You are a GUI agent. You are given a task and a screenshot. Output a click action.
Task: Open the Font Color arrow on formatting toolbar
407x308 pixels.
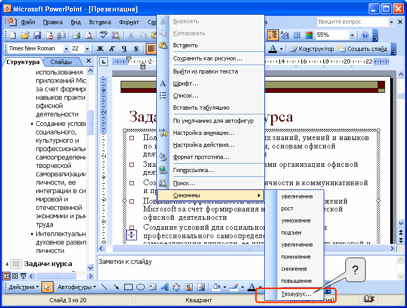pos(281,49)
